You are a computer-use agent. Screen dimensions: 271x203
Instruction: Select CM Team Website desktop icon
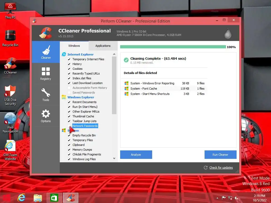coord(10,150)
